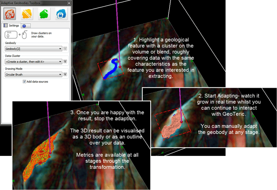Click the 'Data Cluster' group label

(13, 56)
